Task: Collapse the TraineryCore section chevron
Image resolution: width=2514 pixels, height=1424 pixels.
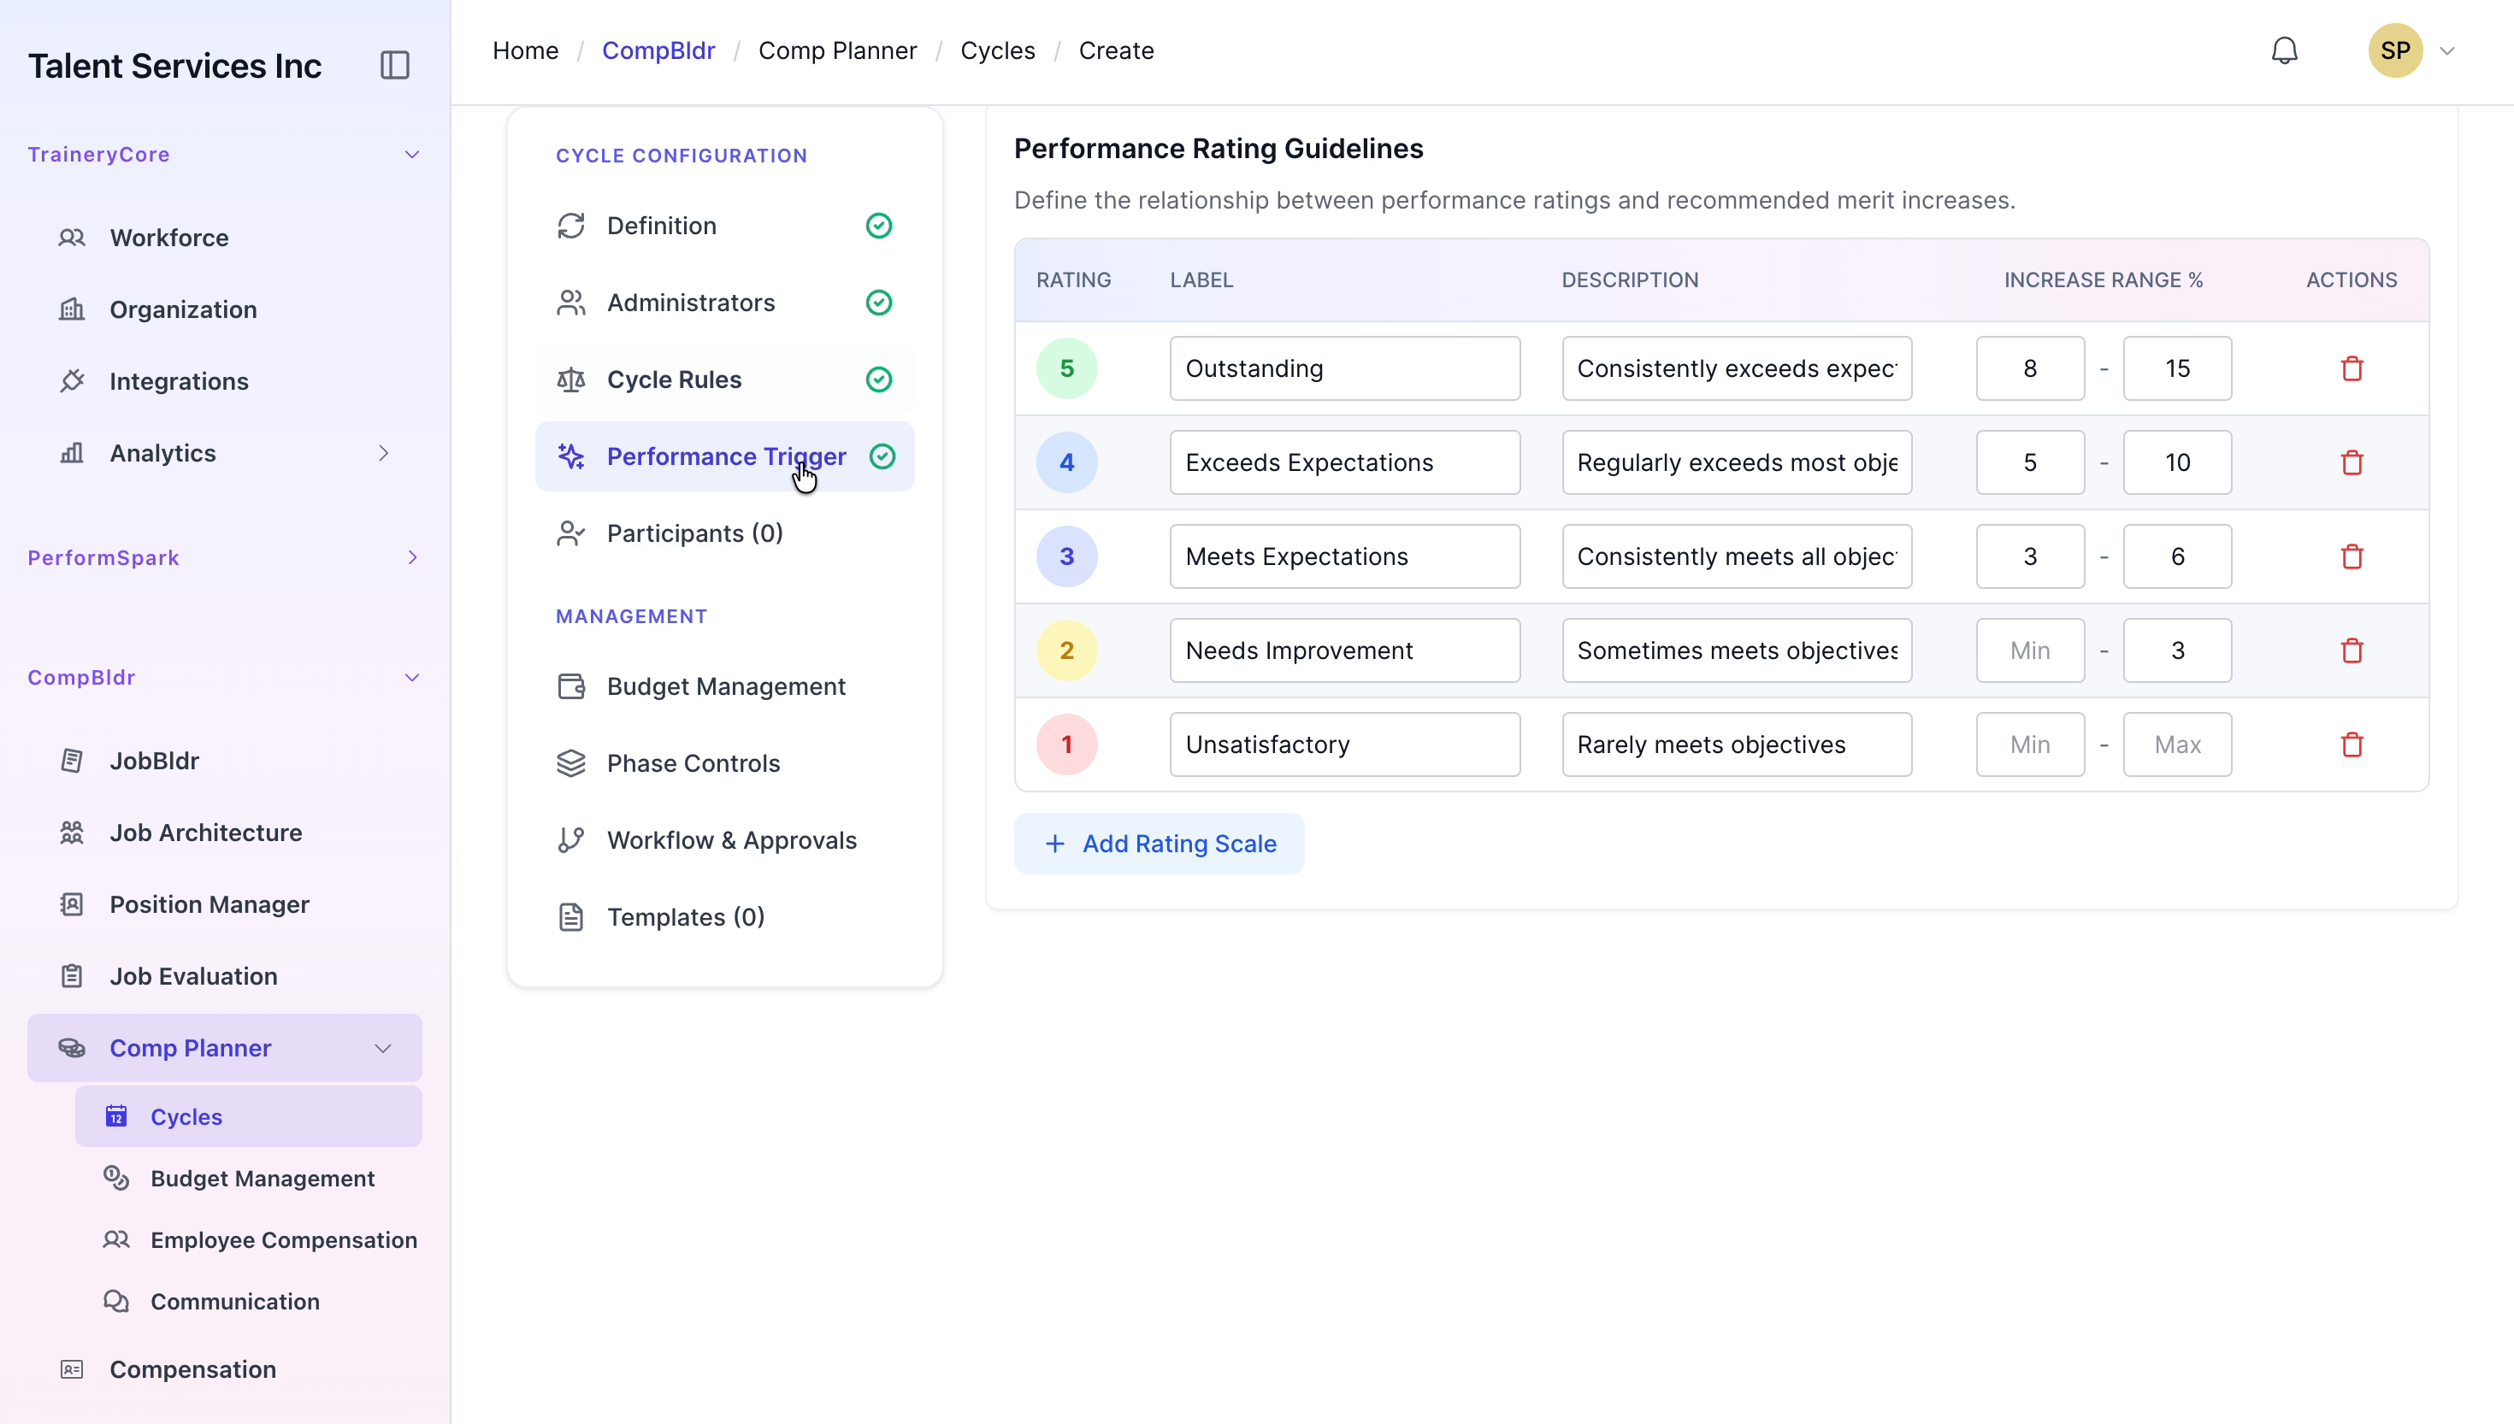Action: [412, 155]
